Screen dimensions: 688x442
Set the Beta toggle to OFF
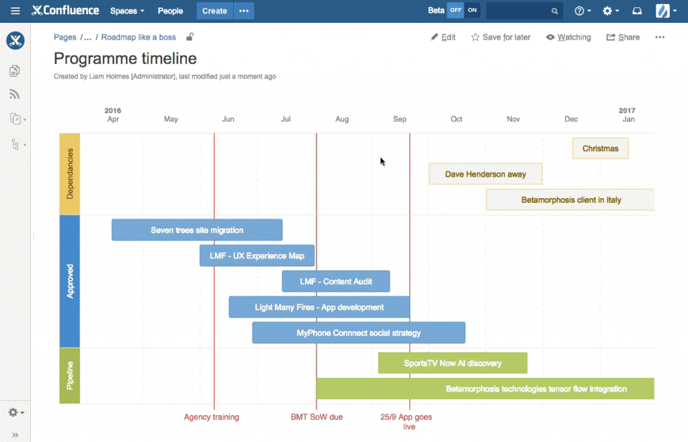(455, 11)
